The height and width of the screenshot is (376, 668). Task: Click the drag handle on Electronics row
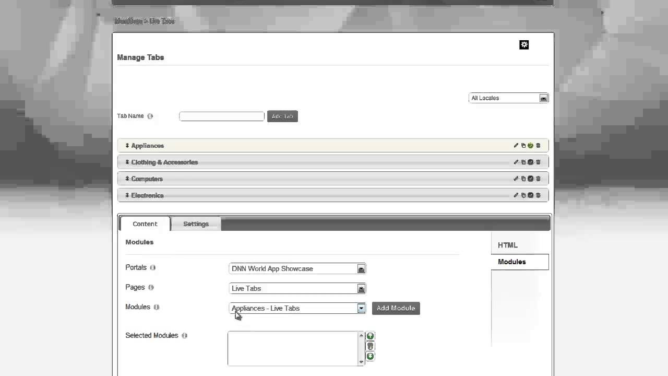point(127,195)
